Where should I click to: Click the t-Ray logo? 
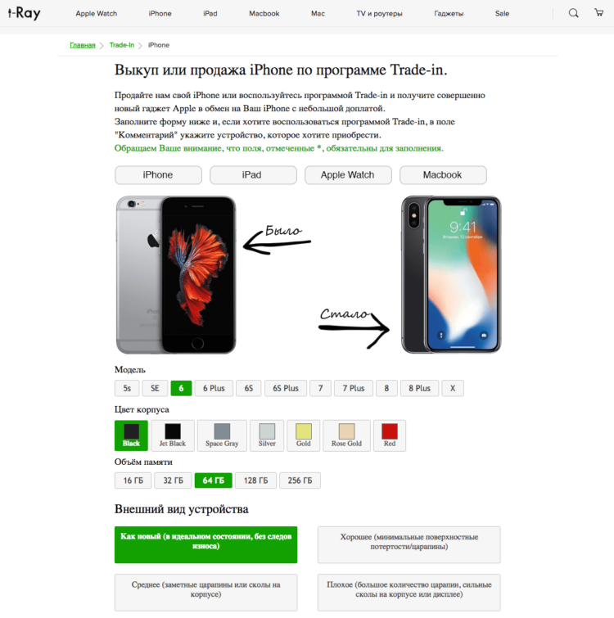24,13
